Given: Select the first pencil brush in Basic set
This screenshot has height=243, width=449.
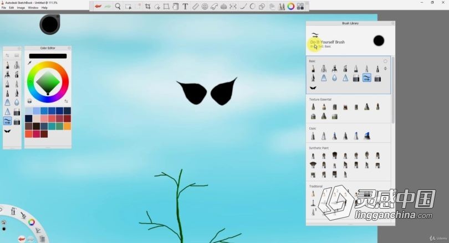Looking at the screenshot, I should click(313, 69).
